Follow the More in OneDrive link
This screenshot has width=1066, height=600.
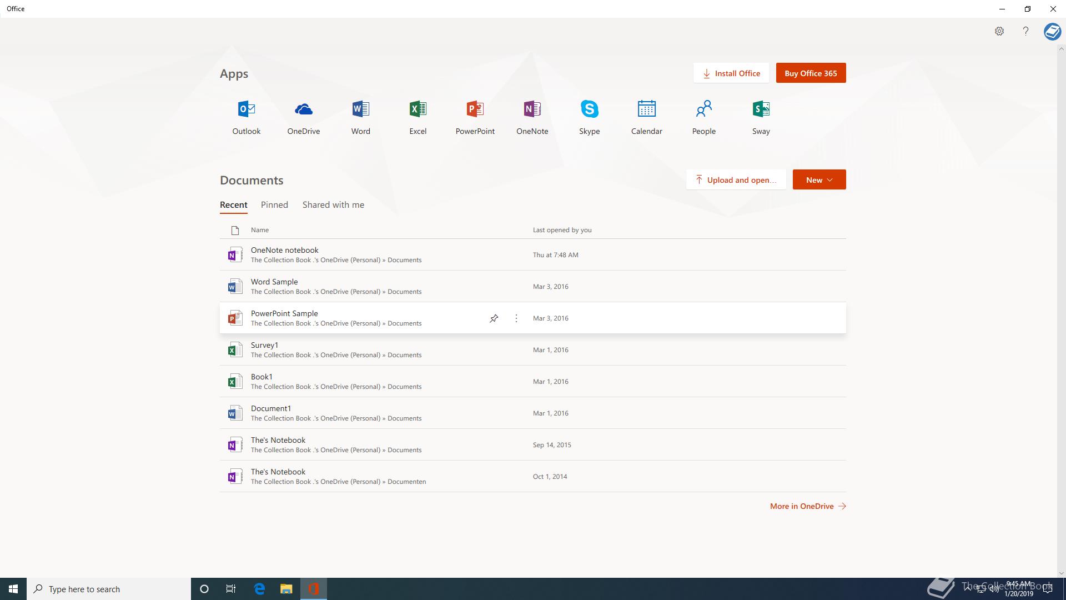(x=808, y=506)
